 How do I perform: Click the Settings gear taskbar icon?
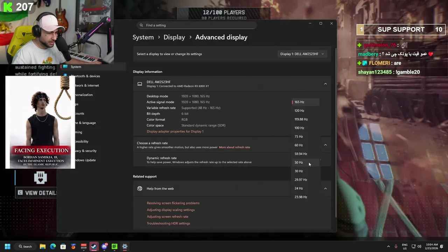coord(125,246)
